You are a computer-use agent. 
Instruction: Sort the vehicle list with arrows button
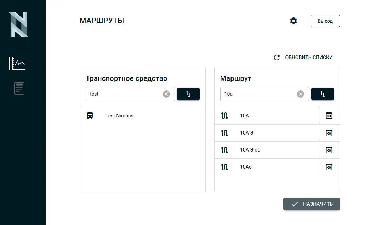(x=188, y=94)
